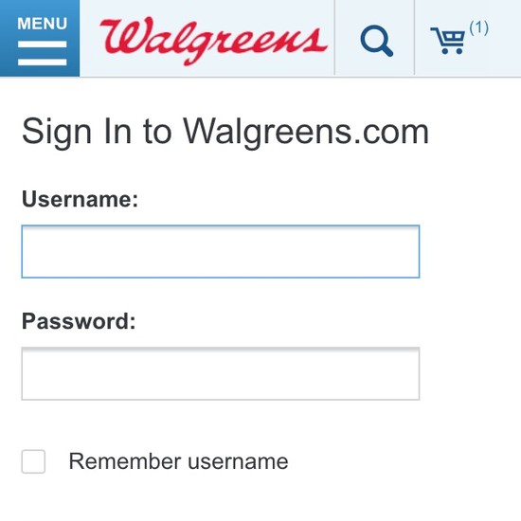Image resolution: width=521 pixels, height=521 pixels.
Task: Click the cart item count (1)
Action: click(x=478, y=27)
